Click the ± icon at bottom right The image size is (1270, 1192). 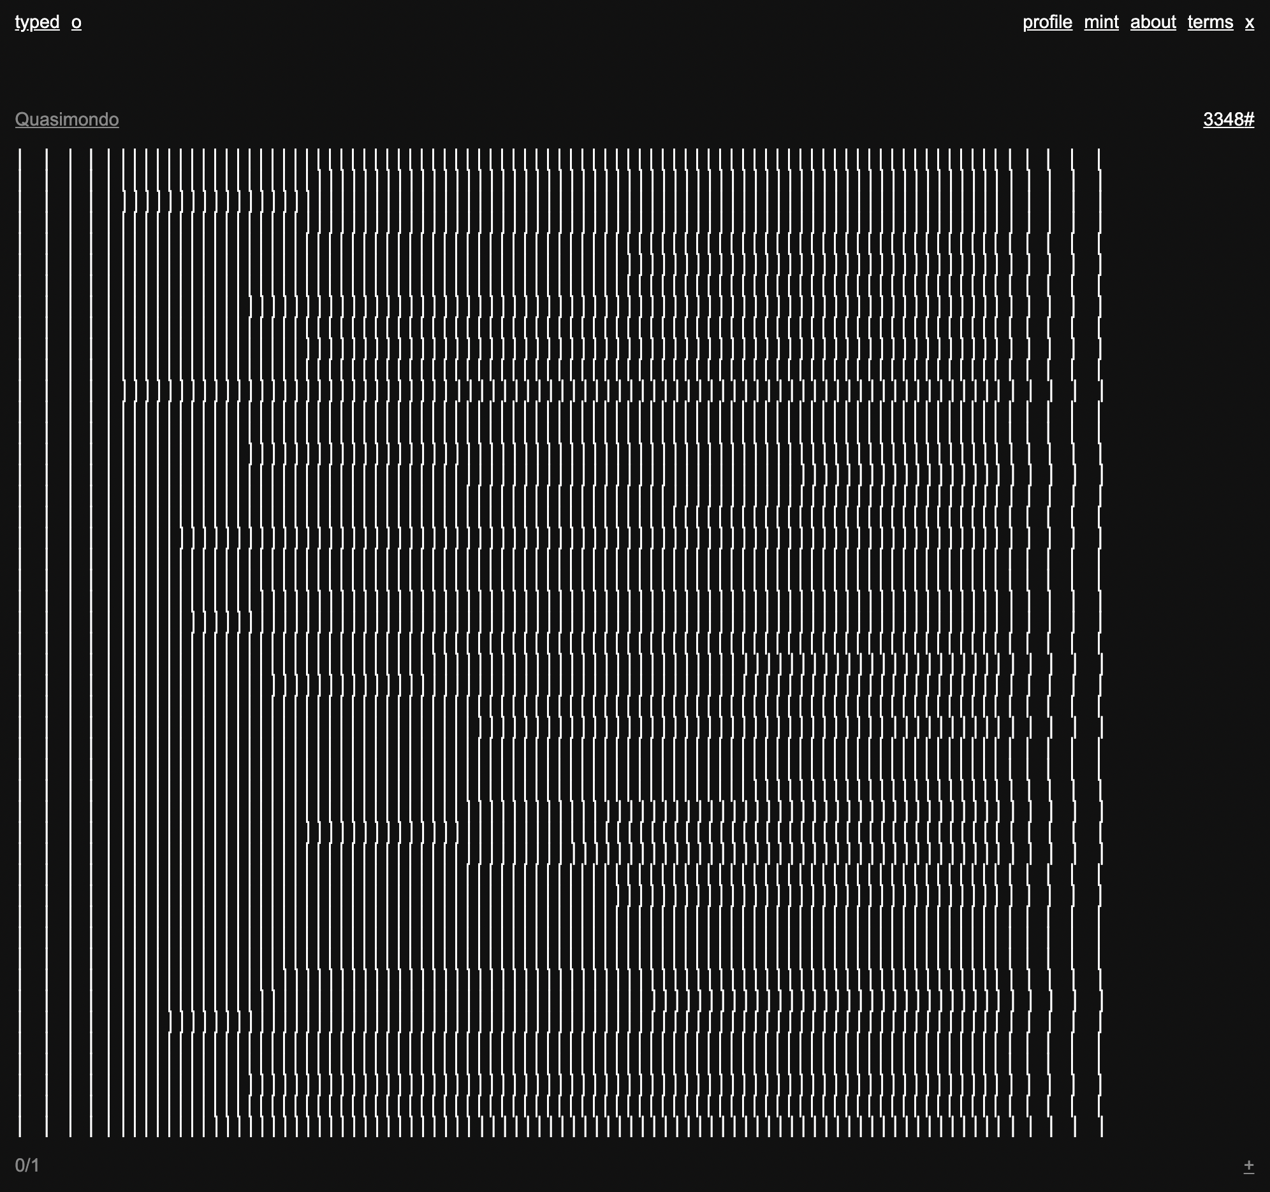tap(1248, 1165)
